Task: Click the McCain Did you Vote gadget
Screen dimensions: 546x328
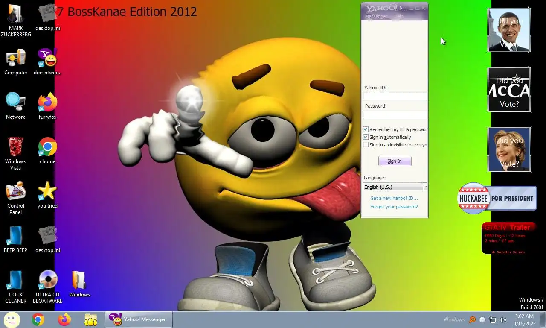Action: pos(509,90)
